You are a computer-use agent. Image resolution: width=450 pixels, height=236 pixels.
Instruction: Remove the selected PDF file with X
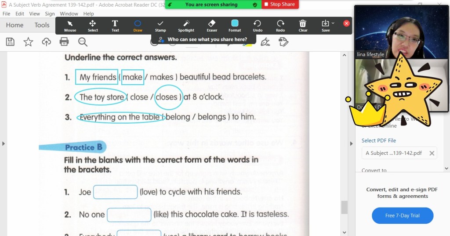(x=432, y=153)
